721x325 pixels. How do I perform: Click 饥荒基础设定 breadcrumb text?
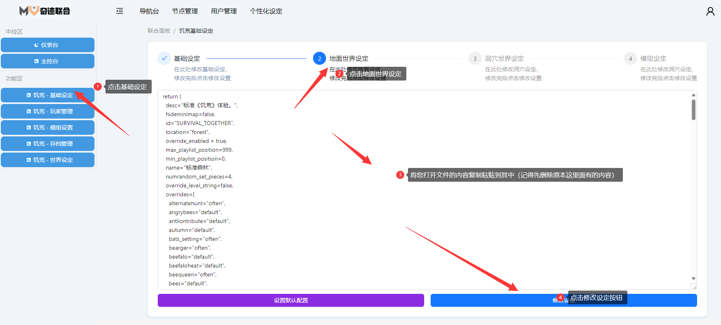[x=196, y=31]
